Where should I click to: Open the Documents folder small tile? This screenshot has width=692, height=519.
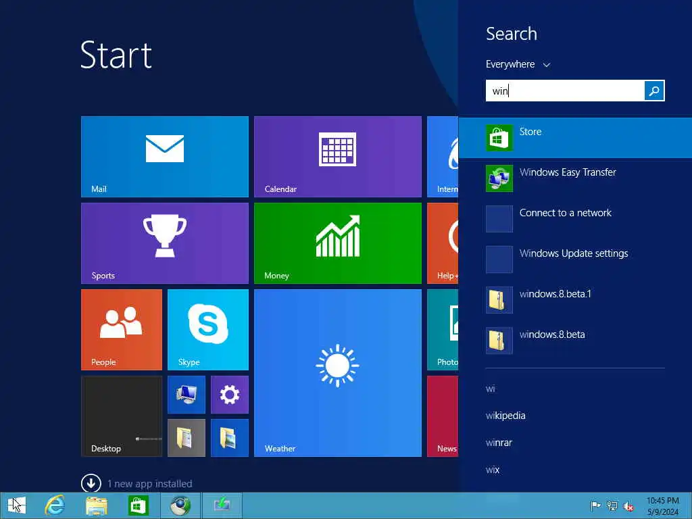pos(187,438)
